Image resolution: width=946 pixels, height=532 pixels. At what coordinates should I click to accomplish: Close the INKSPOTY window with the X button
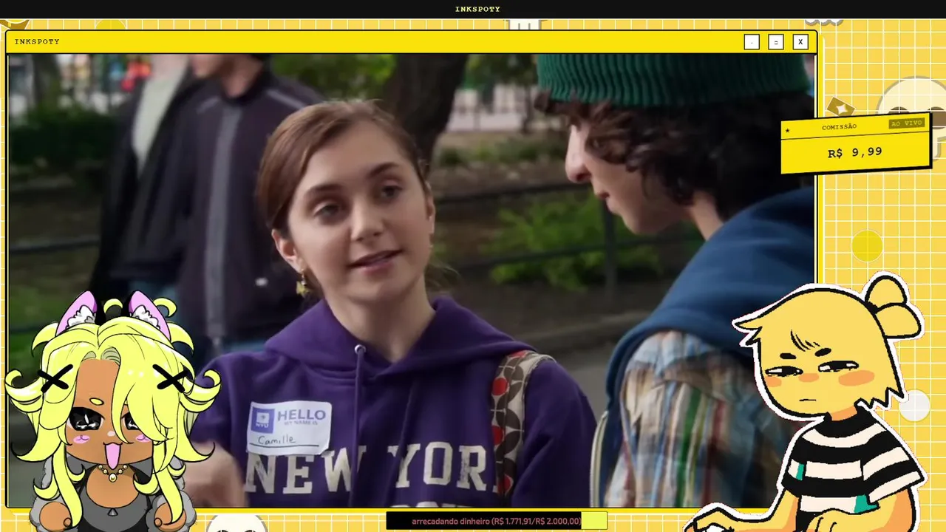point(800,42)
